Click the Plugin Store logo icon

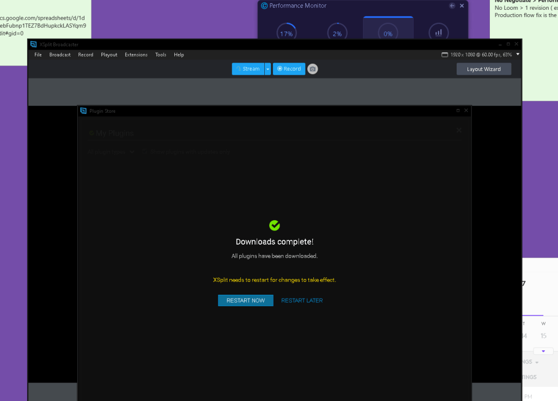tap(83, 111)
